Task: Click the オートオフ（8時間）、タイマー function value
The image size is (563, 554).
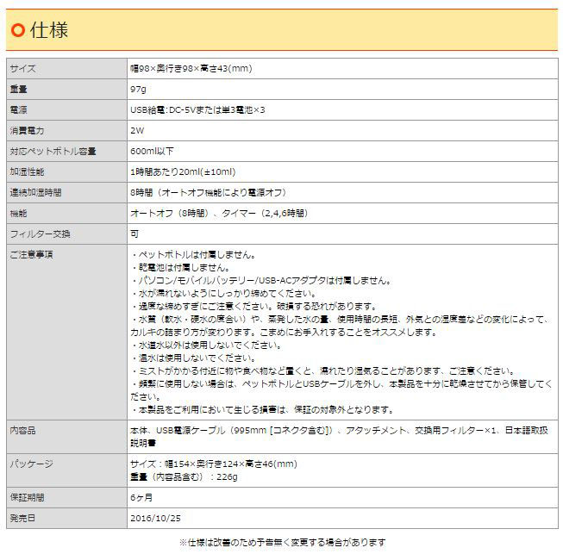Action: click(x=218, y=213)
